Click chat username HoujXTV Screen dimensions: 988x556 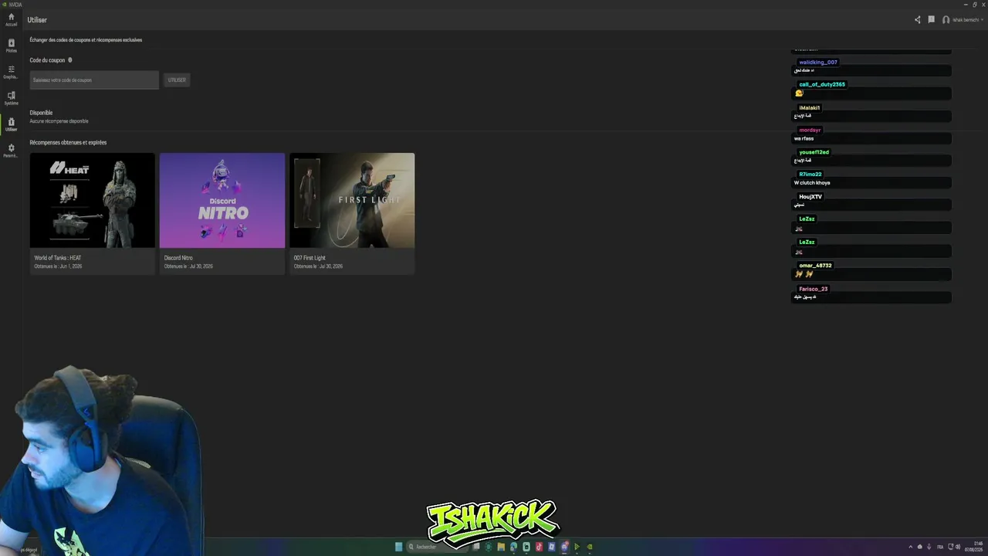[x=810, y=197]
